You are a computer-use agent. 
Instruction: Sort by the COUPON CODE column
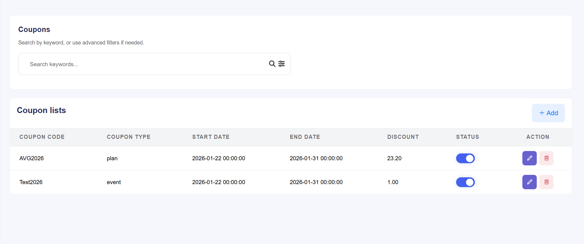tap(42, 137)
